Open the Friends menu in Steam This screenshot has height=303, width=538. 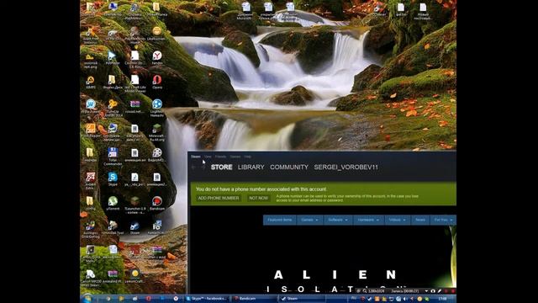pyautogui.click(x=220, y=157)
